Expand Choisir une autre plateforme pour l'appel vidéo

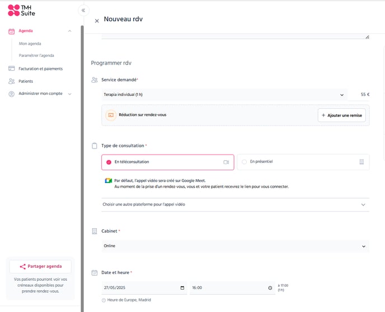[235, 204]
